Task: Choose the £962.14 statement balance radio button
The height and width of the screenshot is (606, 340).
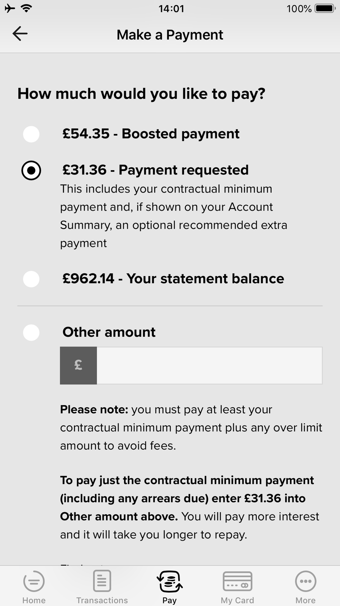Action: pyautogui.click(x=31, y=279)
